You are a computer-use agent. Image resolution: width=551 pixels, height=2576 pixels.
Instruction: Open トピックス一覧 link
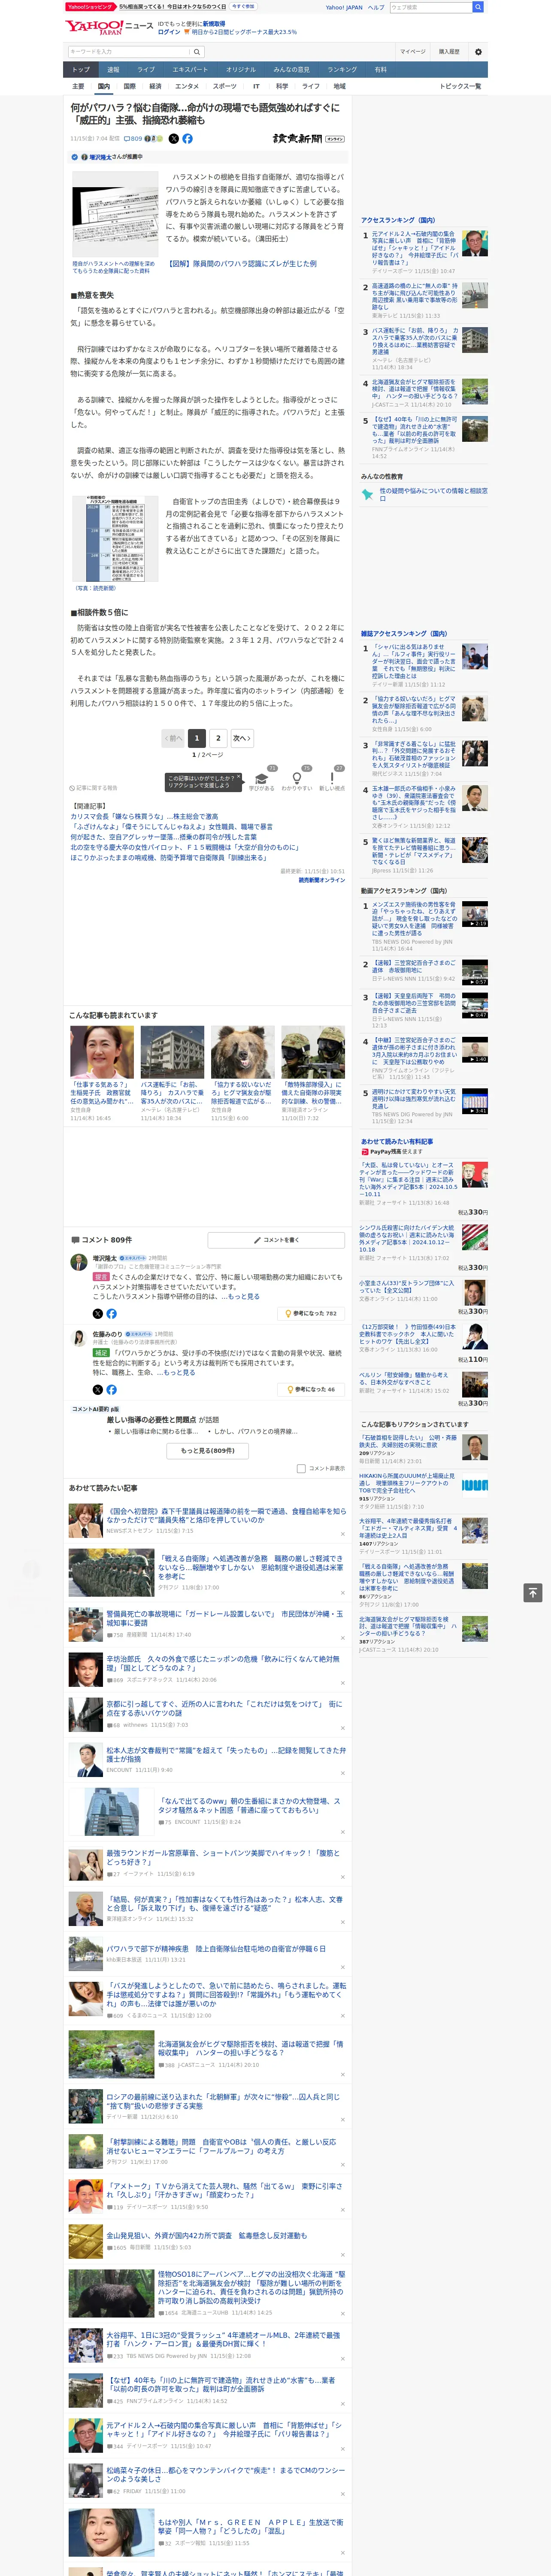coord(460,86)
